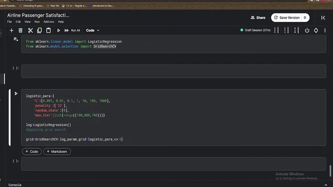
Task: Open the Add-ons menu
Action: click(48, 22)
